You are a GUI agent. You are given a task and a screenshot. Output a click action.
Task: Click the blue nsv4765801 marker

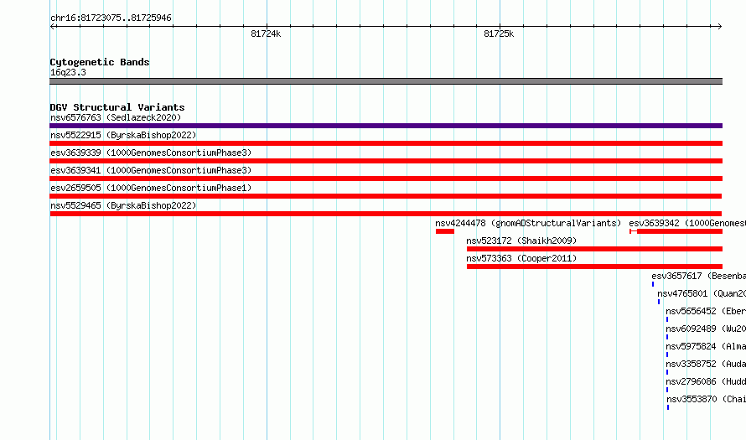(x=659, y=302)
